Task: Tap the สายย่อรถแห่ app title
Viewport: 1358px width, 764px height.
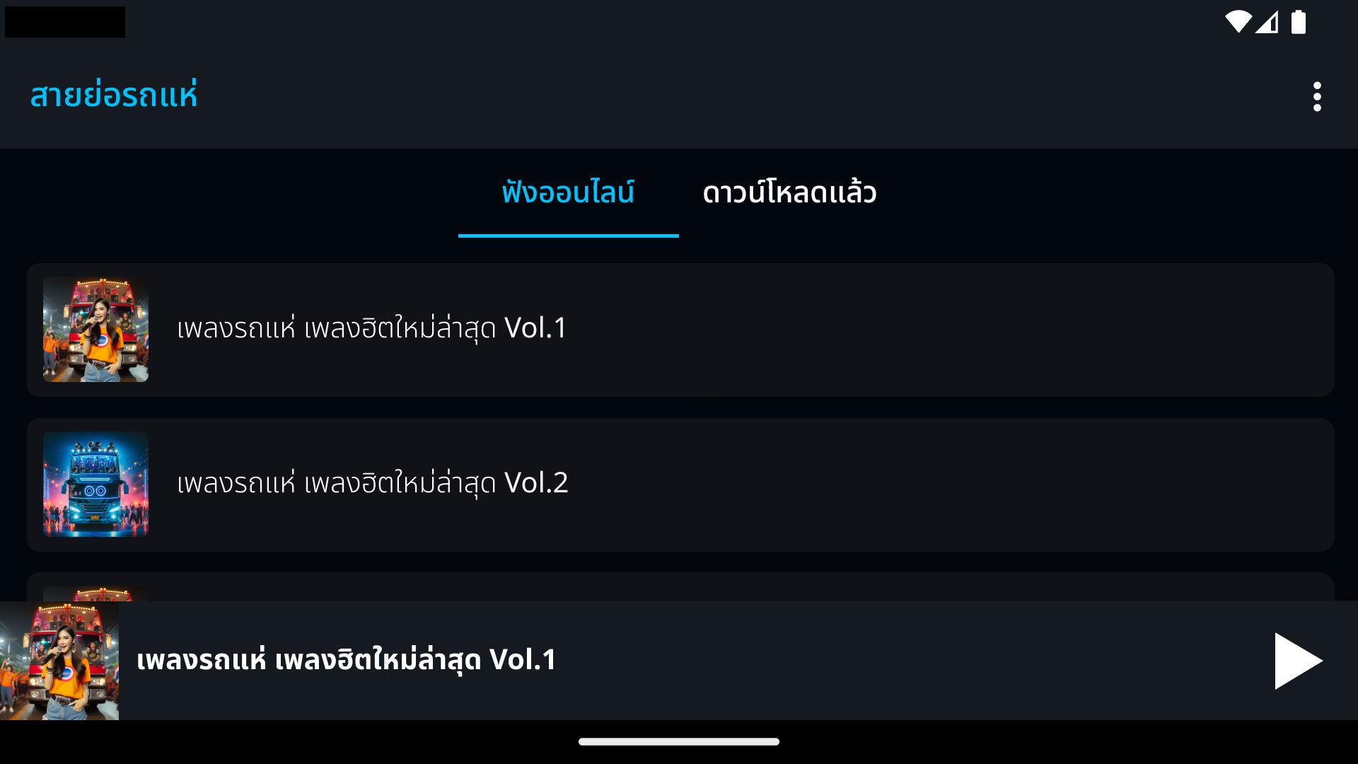Action: pyautogui.click(x=113, y=95)
